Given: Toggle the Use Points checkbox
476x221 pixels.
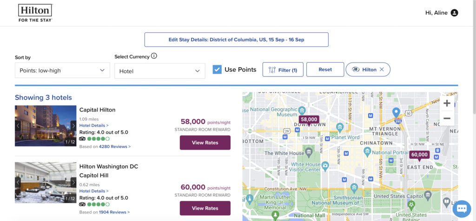Looking at the screenshot, I should coord(217,69).
